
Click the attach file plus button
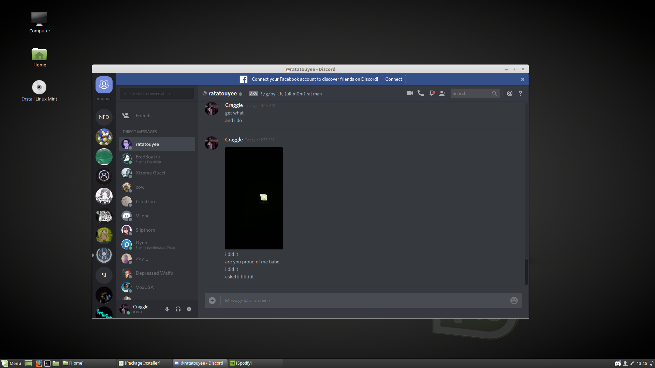point(212,301)
